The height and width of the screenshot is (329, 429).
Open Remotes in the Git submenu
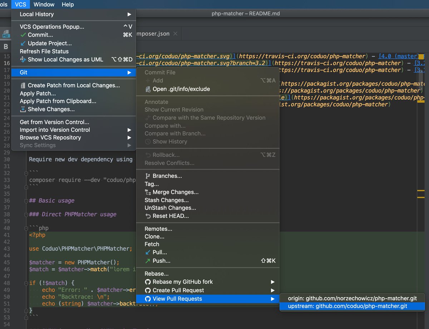(x=208, y=229)
